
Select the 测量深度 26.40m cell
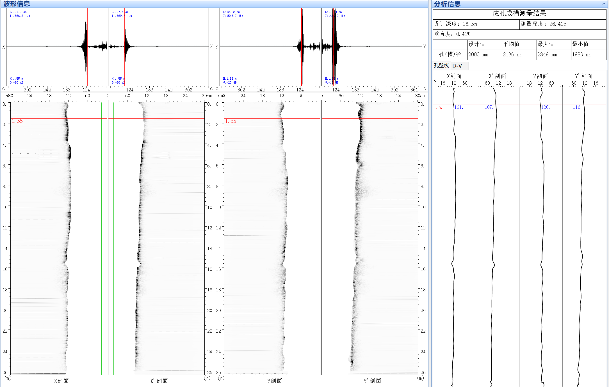563,24
